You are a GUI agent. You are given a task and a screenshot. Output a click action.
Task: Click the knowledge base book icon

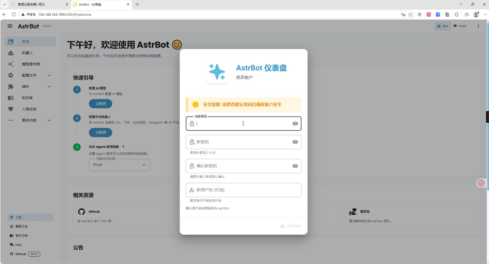[11, 98]
